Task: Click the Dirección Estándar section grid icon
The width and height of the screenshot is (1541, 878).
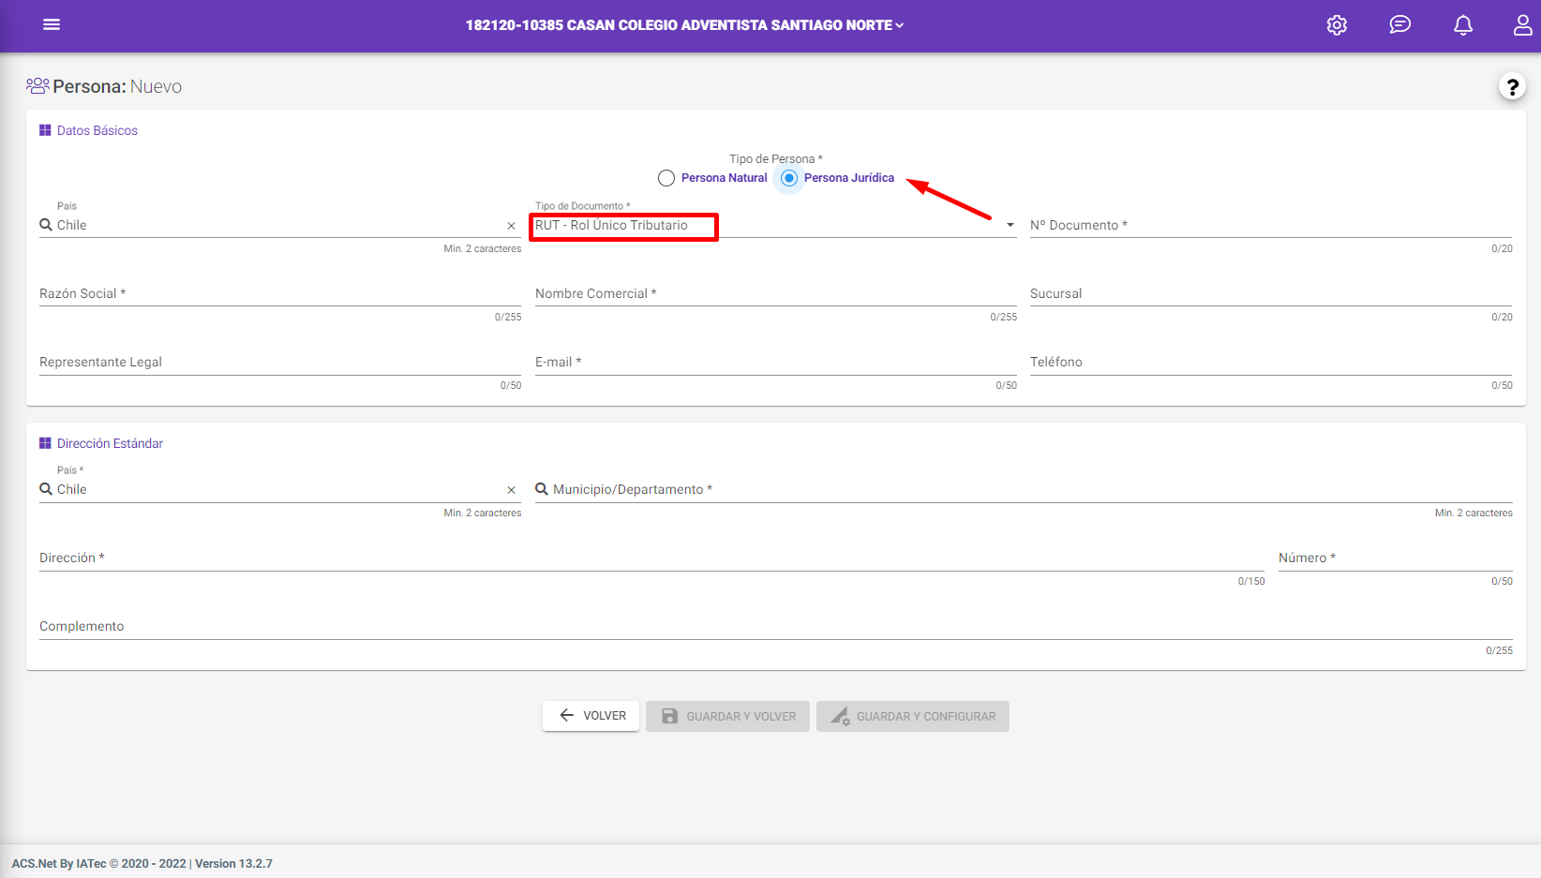Action: coord(45,443)
